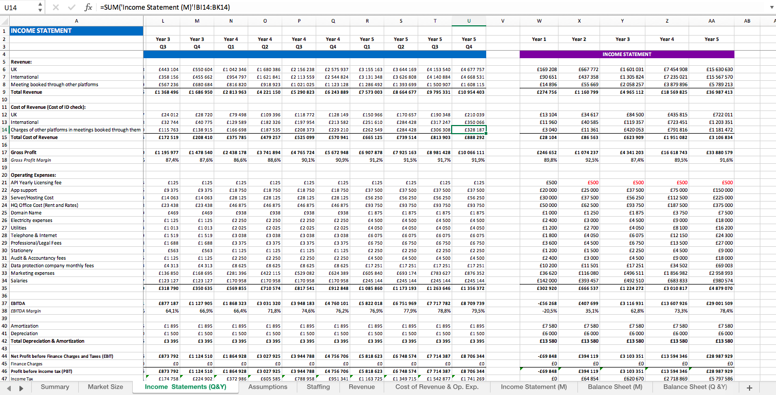Select column W header
776x395 pixels.
coord(539,21)
